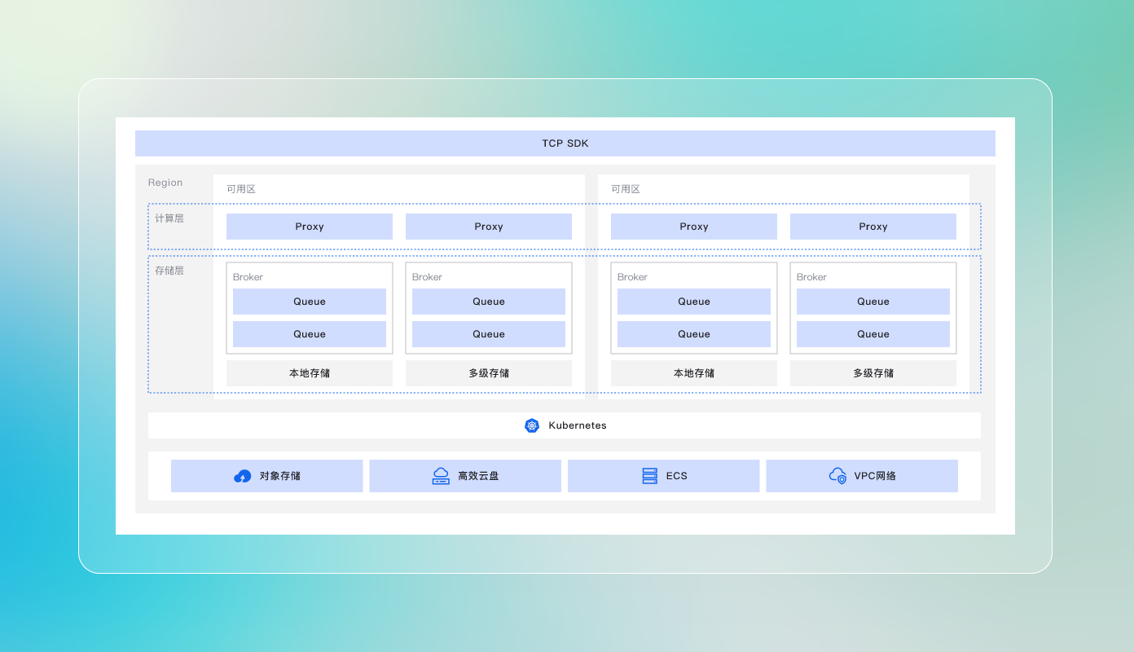Viewport: 1134px width, 652px height.
Task: Select top Queue in left zone's 本地存储 Broker
Action: [x=310, y=302]
